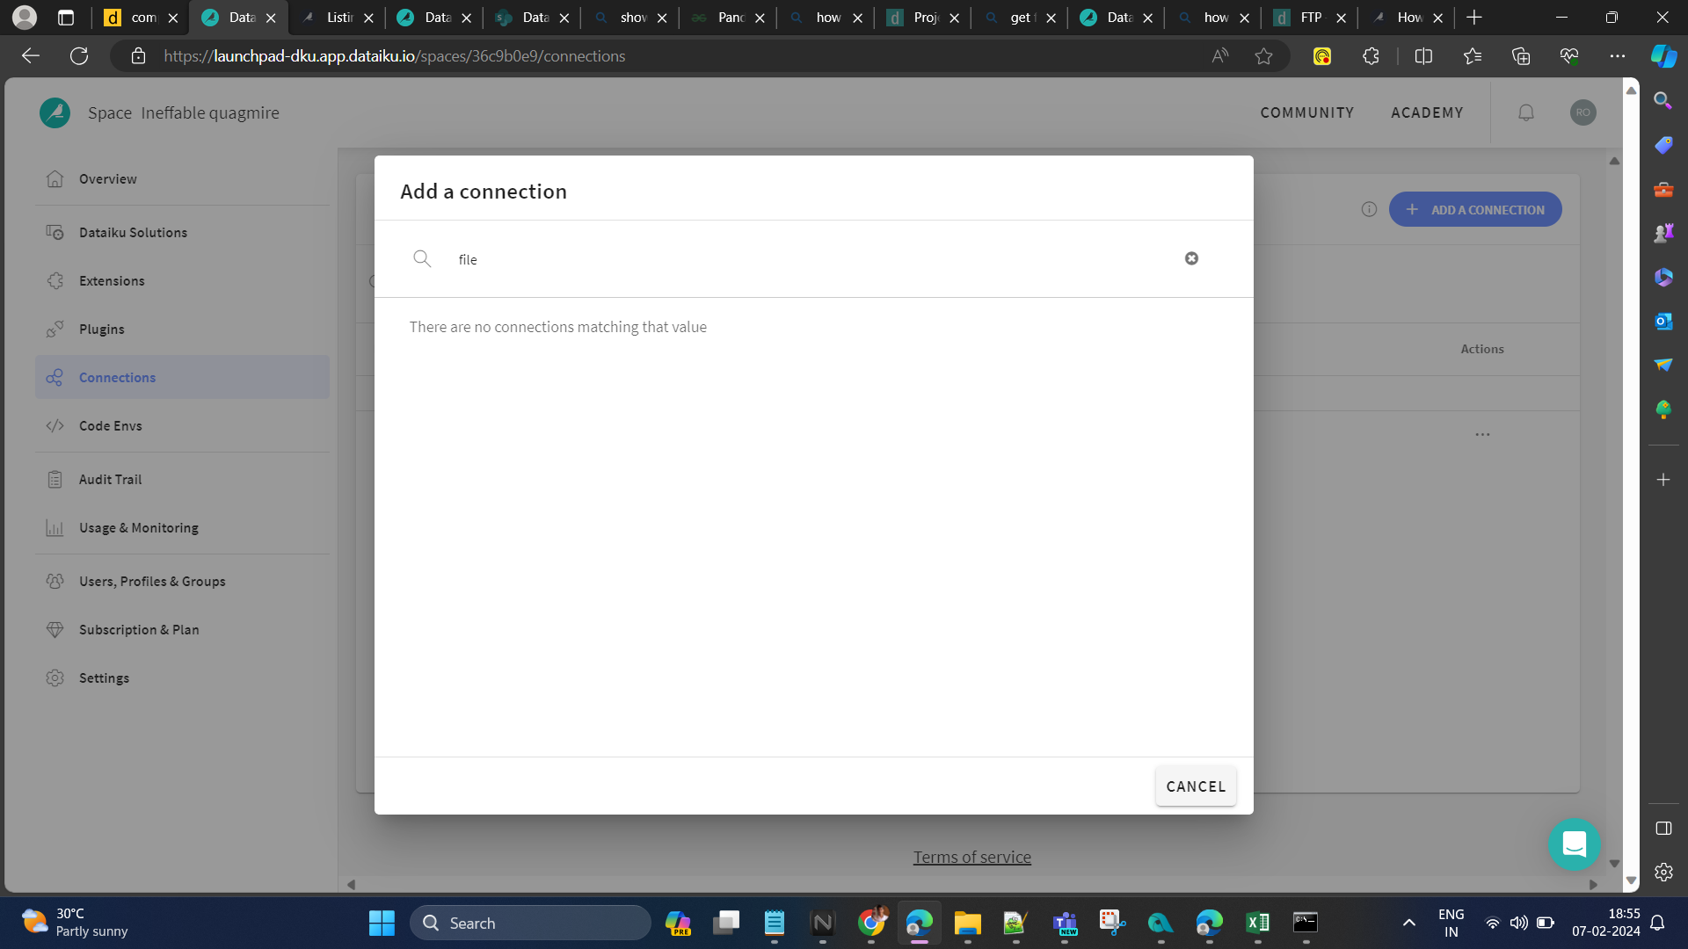Open Dataiku Solutions in the sidebar

point(182,233)
